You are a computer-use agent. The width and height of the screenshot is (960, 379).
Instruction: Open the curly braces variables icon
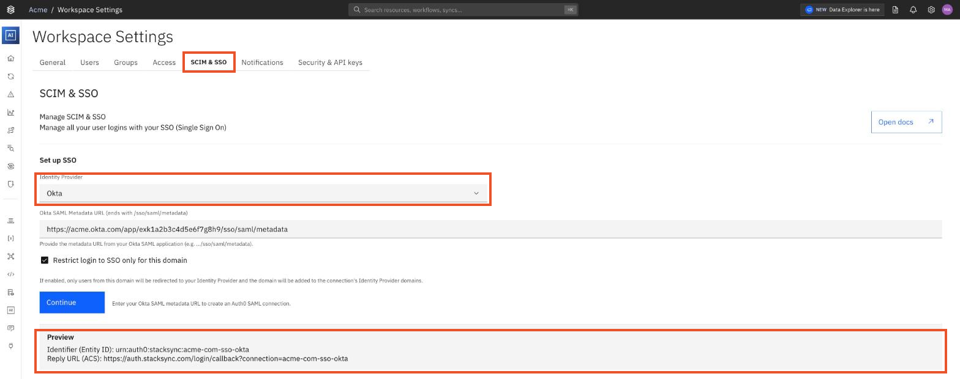point(10,238)
